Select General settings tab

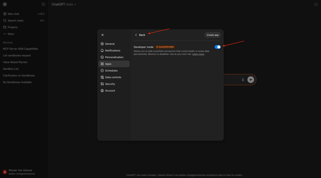tap(114, 44)
